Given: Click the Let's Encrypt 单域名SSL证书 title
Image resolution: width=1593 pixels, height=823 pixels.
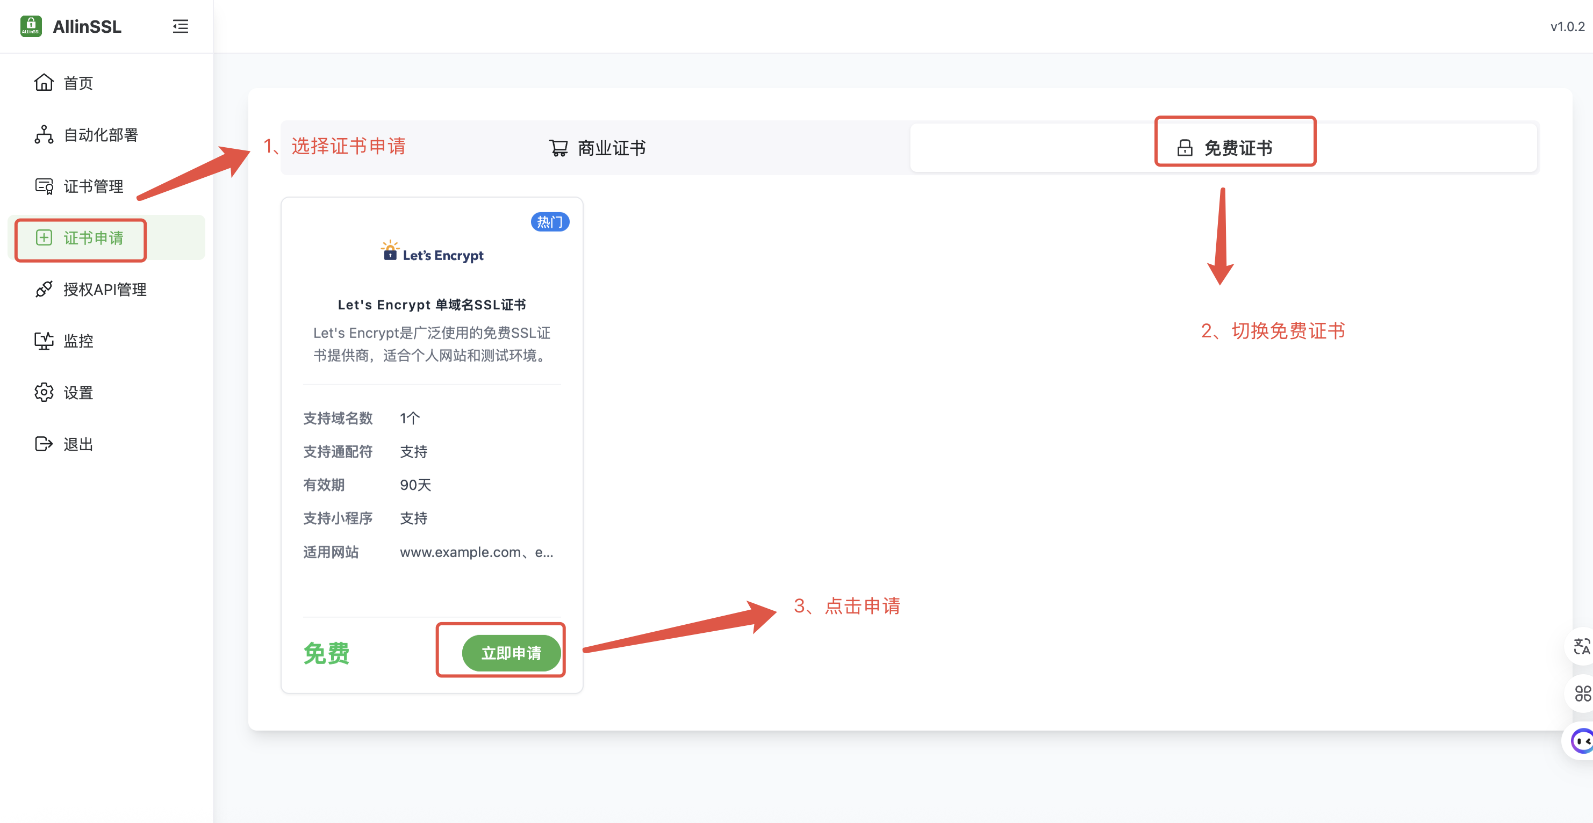Looking at the screenshot, I should (x=432, y=305).
